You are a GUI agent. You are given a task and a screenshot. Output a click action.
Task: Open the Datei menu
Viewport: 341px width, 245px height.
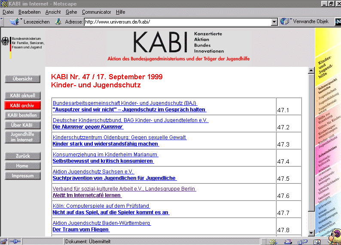point(8,12)
